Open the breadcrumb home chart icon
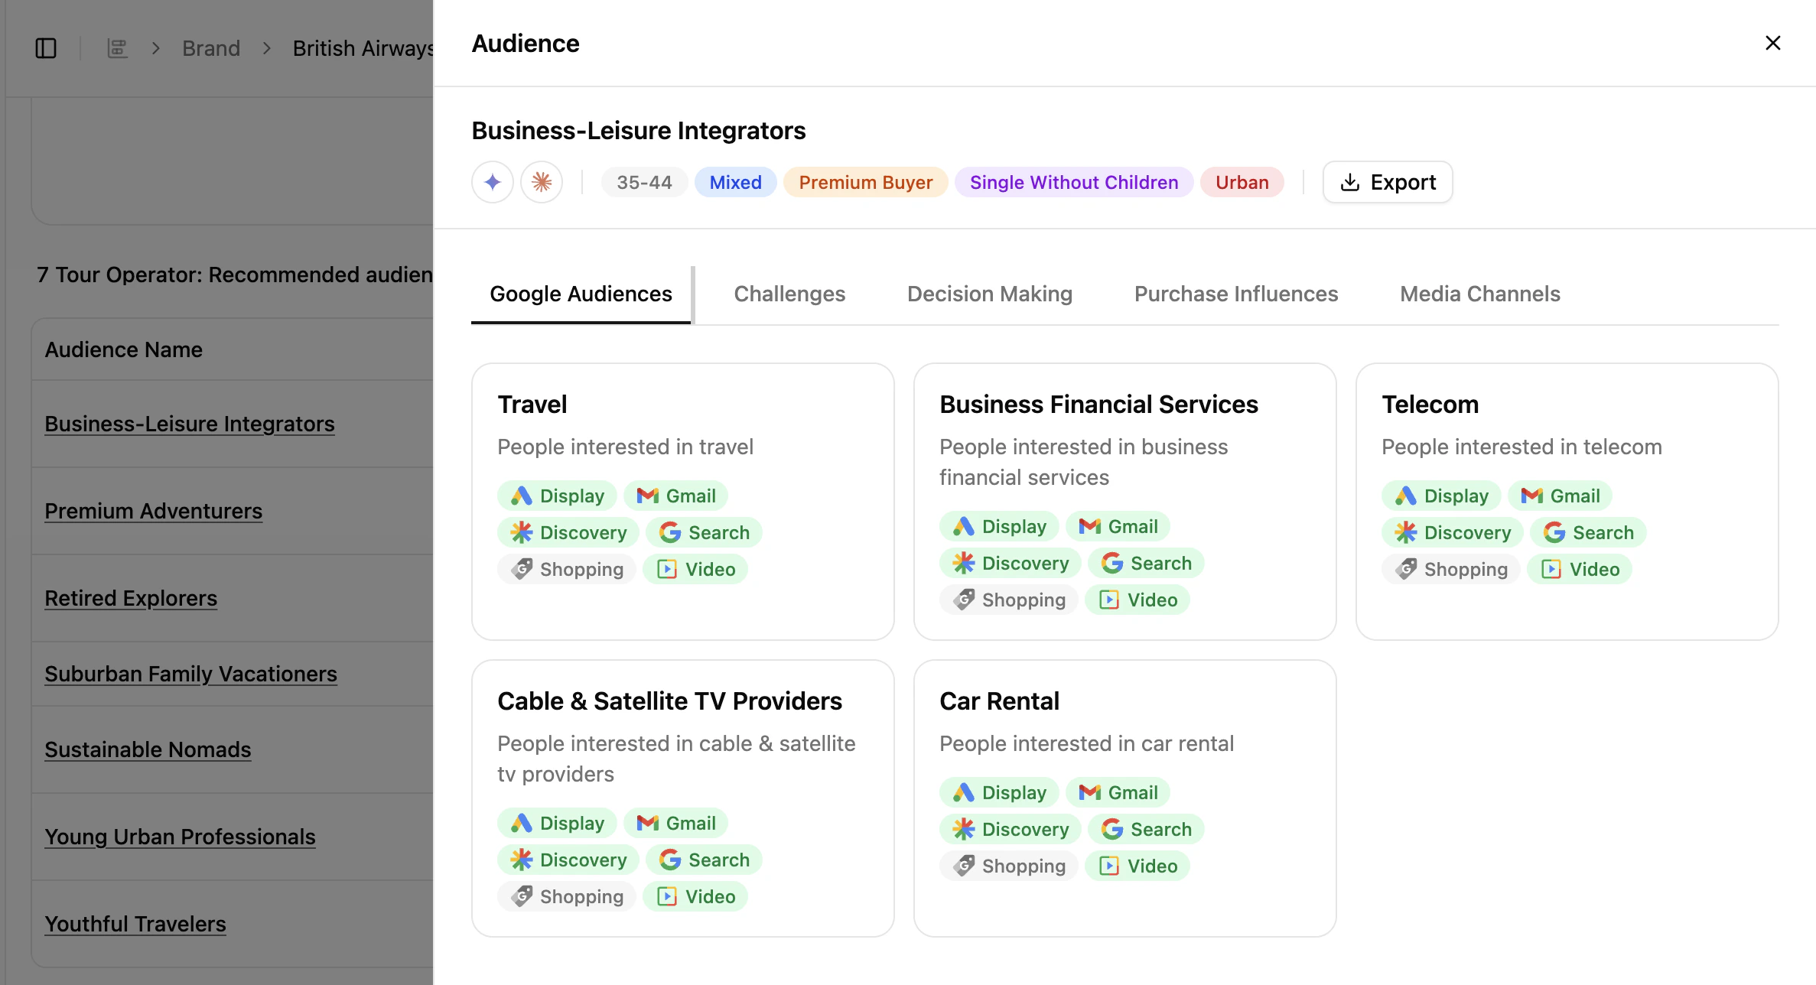Screen dimensions: 1816x985 (x=117, y=48)
